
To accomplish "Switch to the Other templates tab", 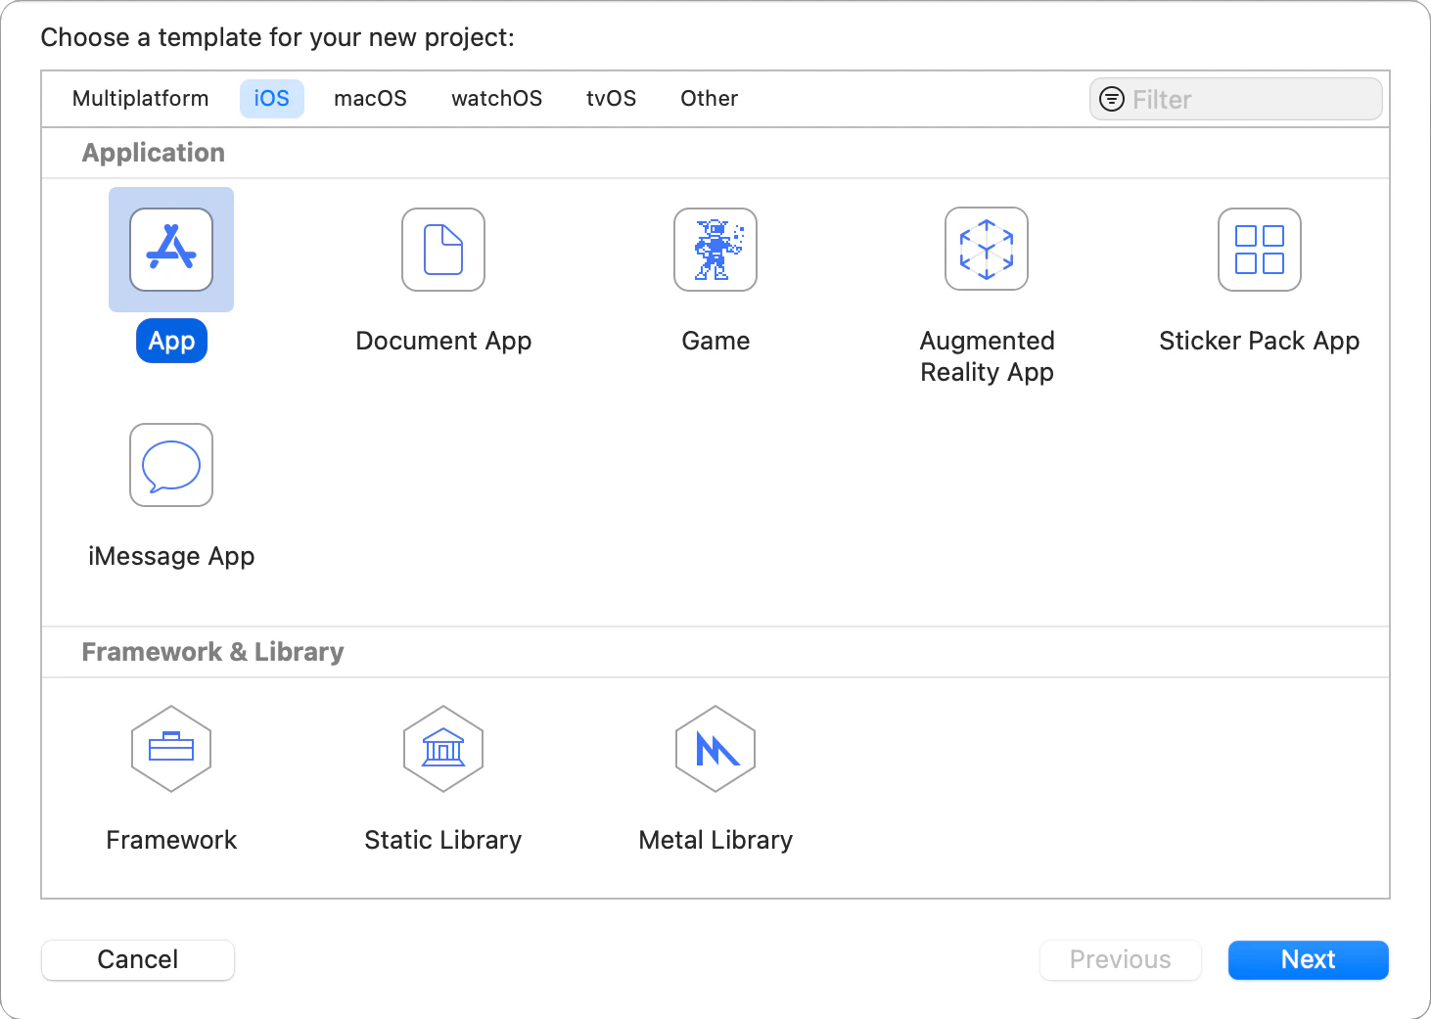I will pos(709,98).
